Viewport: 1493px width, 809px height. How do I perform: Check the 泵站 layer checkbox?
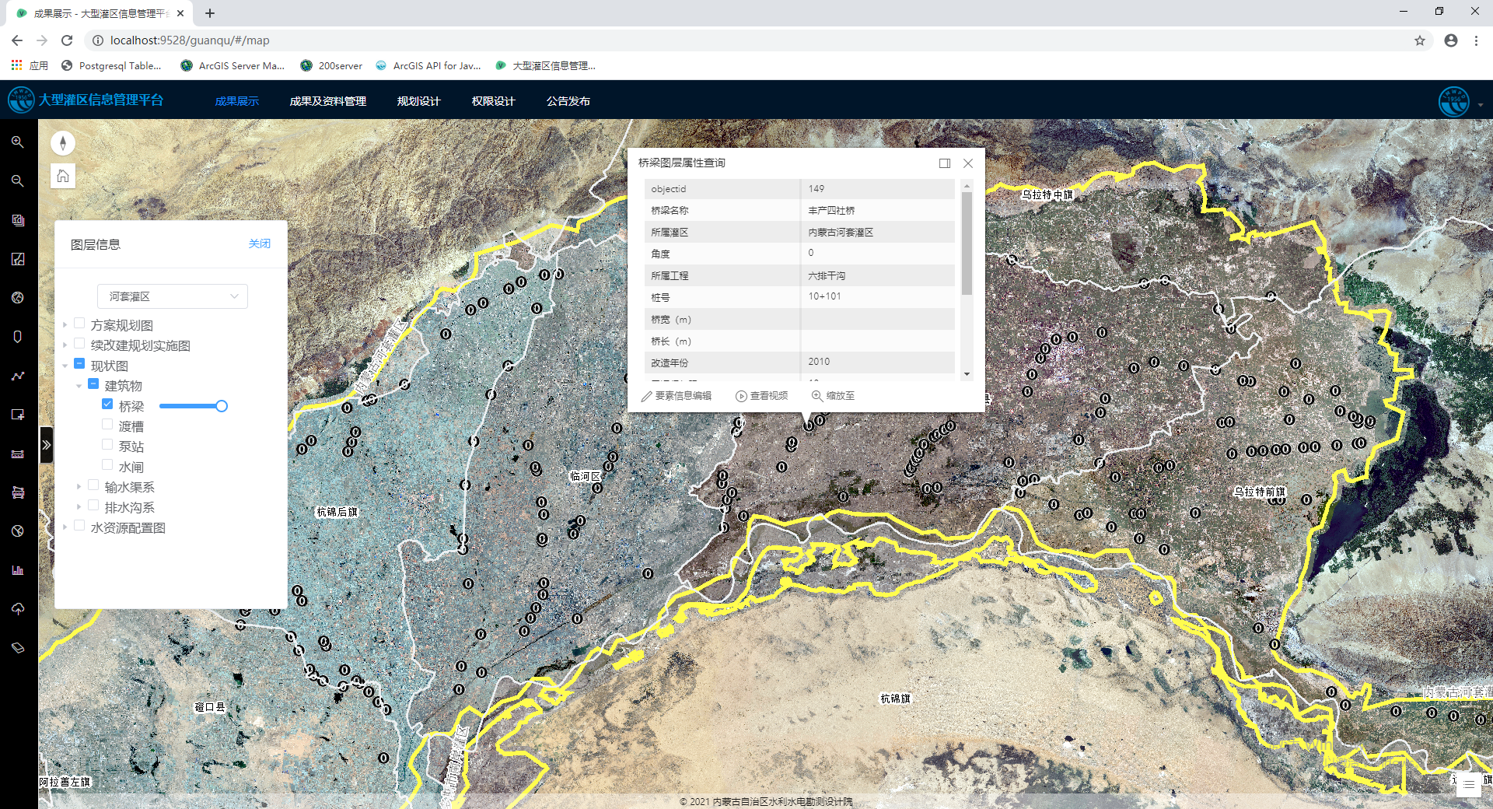107,445
